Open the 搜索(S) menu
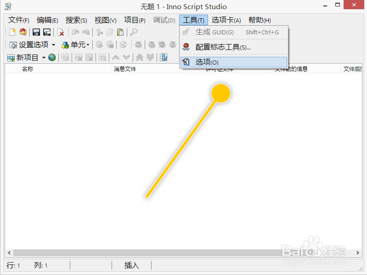The image size is (367, 275). [x=76, y=20]
